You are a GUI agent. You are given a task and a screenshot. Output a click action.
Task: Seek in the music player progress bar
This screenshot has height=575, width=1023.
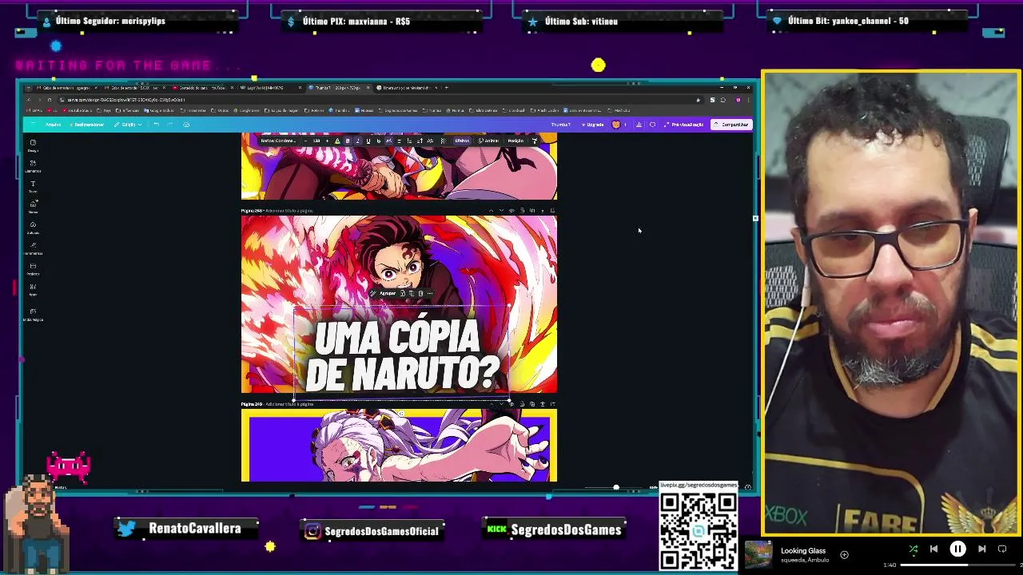(957, 565)
